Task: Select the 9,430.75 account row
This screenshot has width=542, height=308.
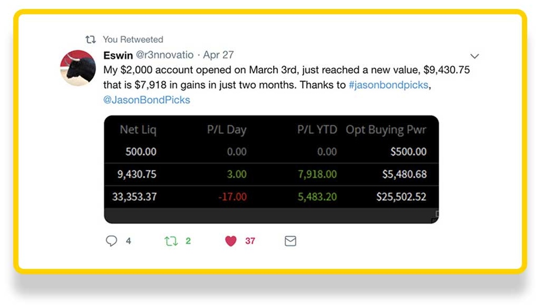Action: (x=272, y=174)
